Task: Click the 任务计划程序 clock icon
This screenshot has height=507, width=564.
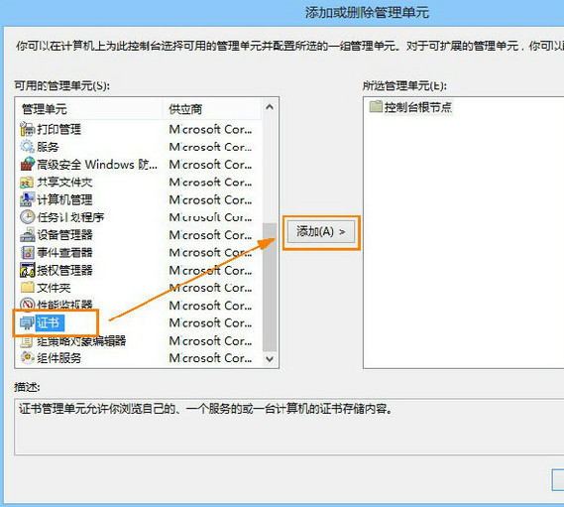Action: click(27, 217)
